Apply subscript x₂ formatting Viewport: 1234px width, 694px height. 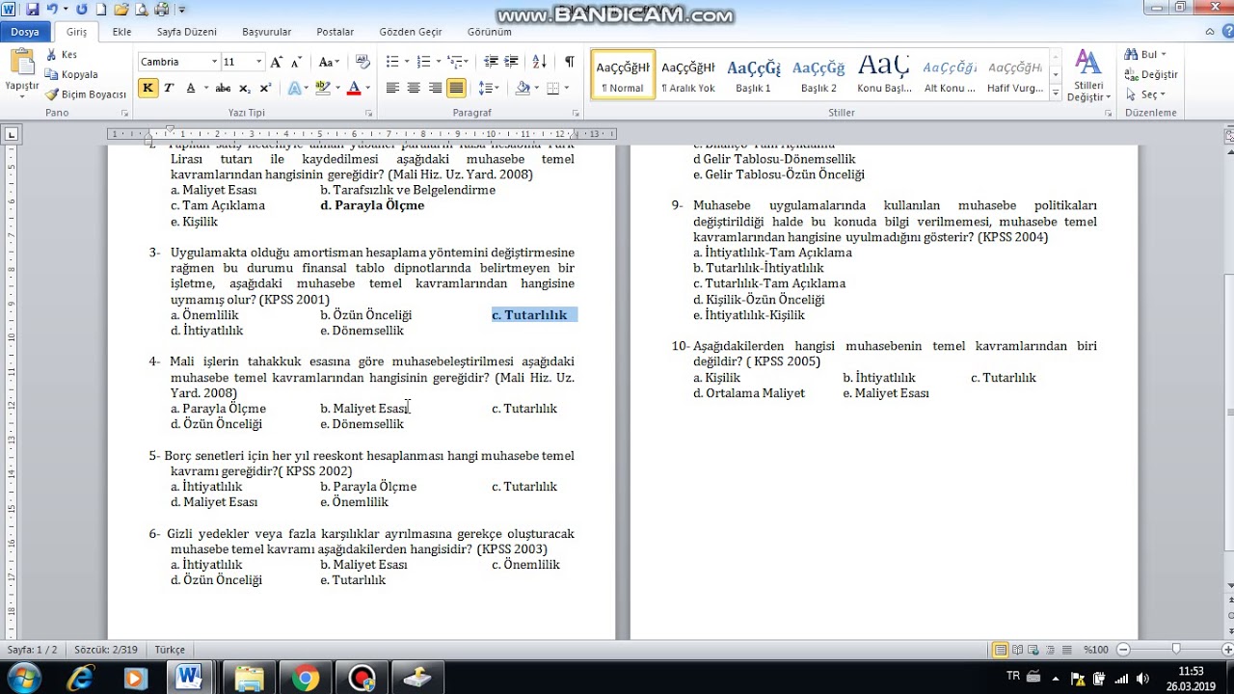[x=244, y=88]
